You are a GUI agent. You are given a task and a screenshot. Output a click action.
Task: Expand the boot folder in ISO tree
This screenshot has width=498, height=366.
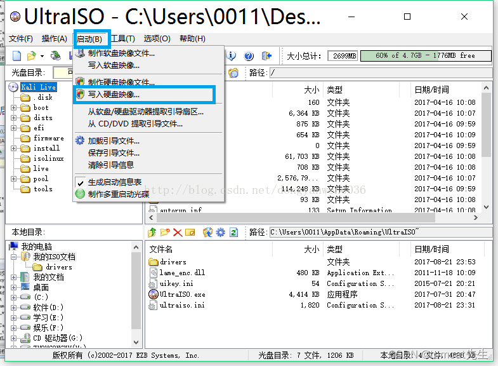(13, 107)
